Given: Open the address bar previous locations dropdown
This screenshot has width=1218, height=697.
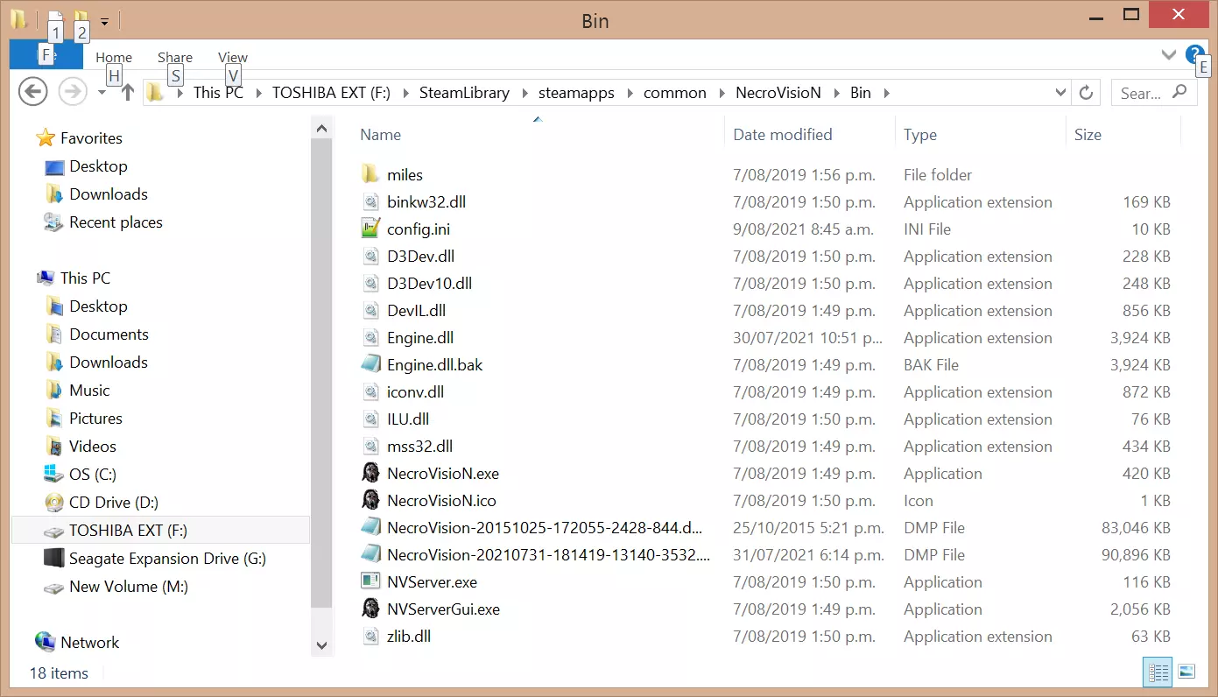Looking at the screenshot, I should pos(1060,93).
